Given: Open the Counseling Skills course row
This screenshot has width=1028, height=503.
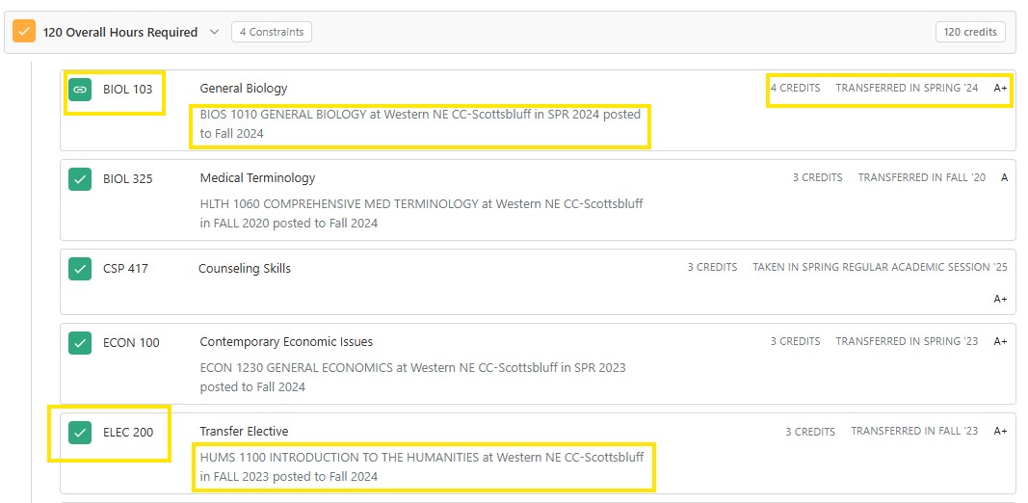Looking at the screenshot, I should (x=538, y=282).
